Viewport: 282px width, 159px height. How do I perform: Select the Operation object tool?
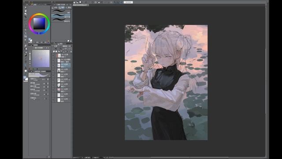[x=26, y=14]
